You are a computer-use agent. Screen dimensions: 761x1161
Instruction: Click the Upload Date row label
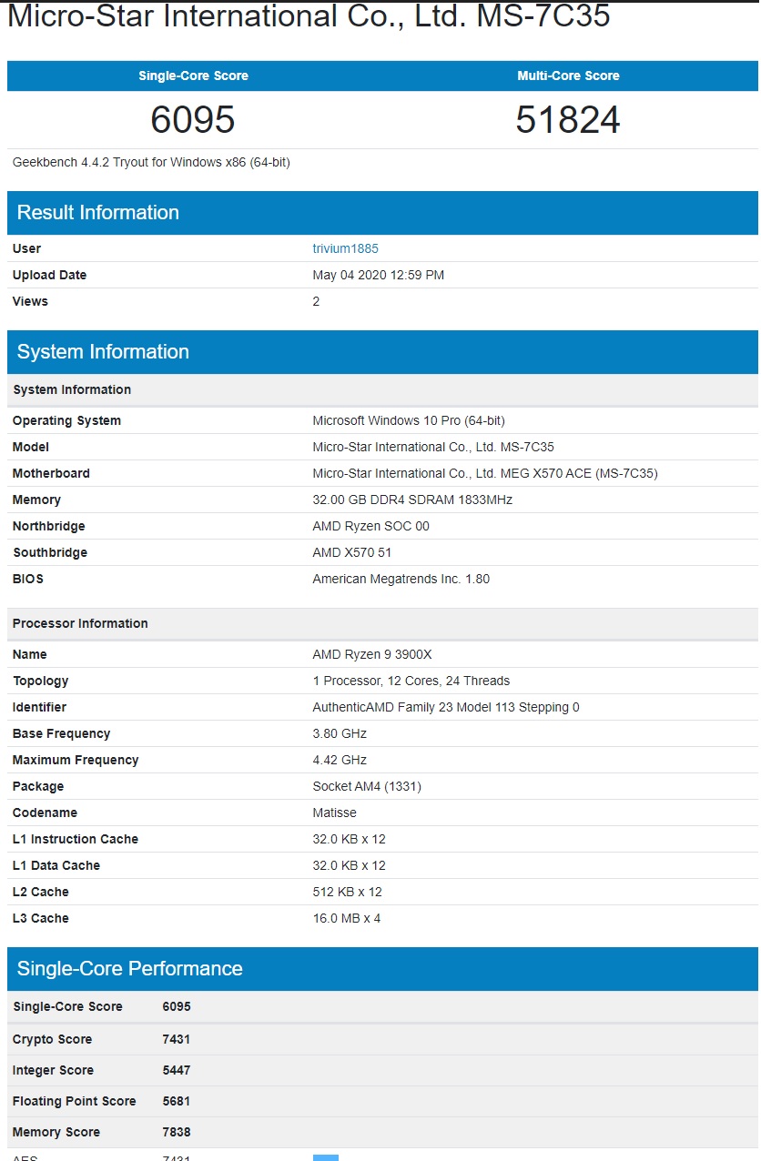[49, 275]
